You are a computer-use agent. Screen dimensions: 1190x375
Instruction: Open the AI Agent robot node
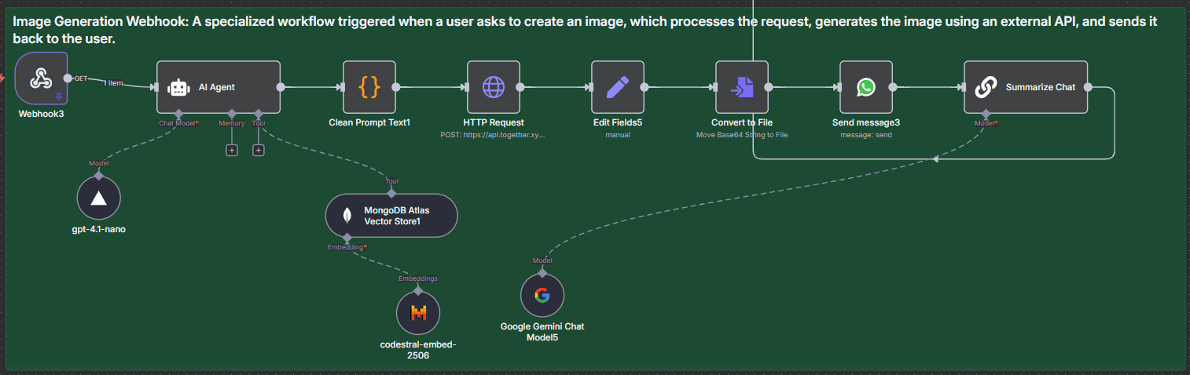click(218, 88)
